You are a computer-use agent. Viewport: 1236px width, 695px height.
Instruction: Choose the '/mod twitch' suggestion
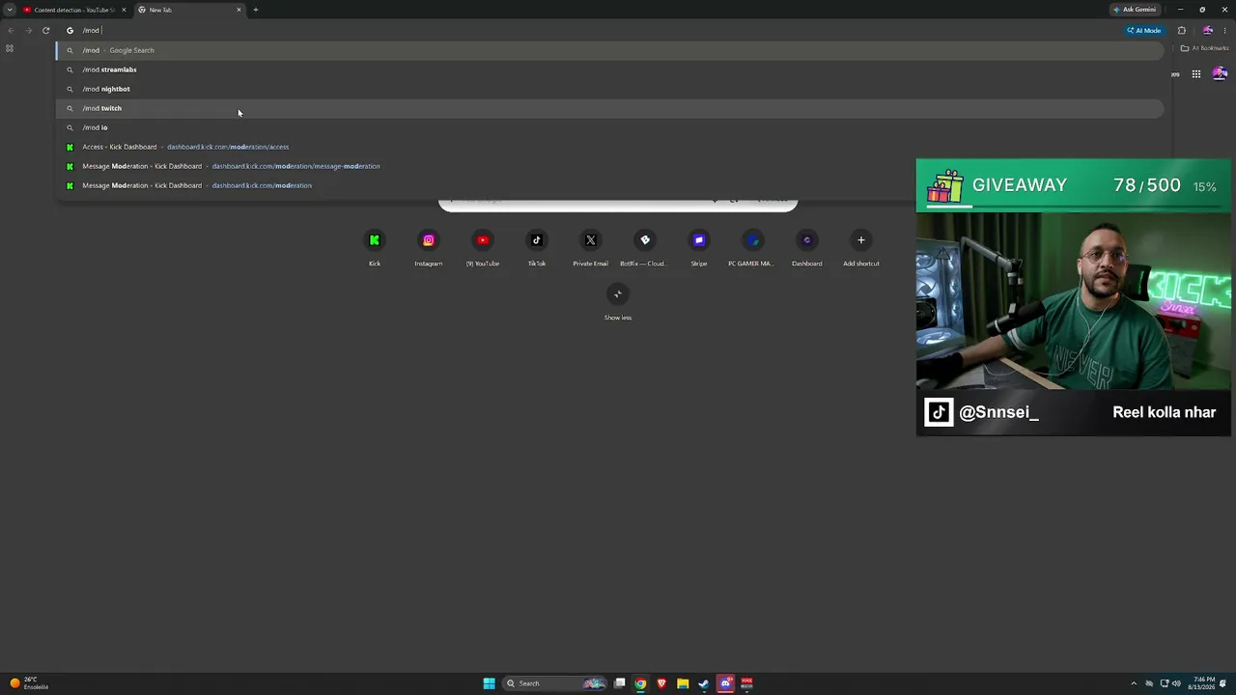(609, 108)
